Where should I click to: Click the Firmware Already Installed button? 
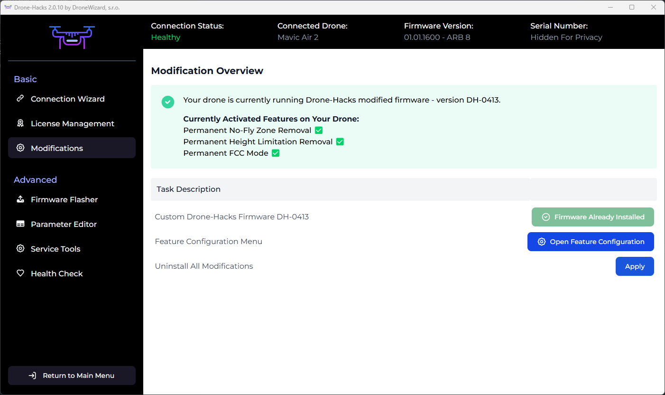click(592, 217)
